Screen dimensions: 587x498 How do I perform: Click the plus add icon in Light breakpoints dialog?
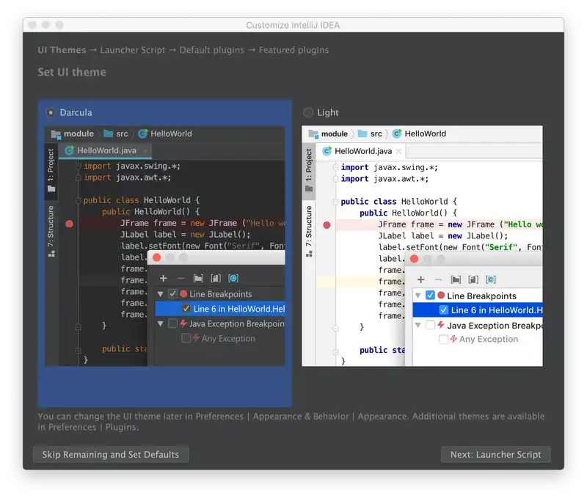pyautogui.click(x=421, y=279)
